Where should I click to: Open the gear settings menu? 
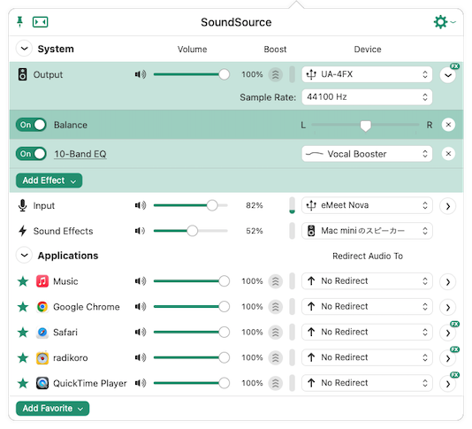(445, 22)
